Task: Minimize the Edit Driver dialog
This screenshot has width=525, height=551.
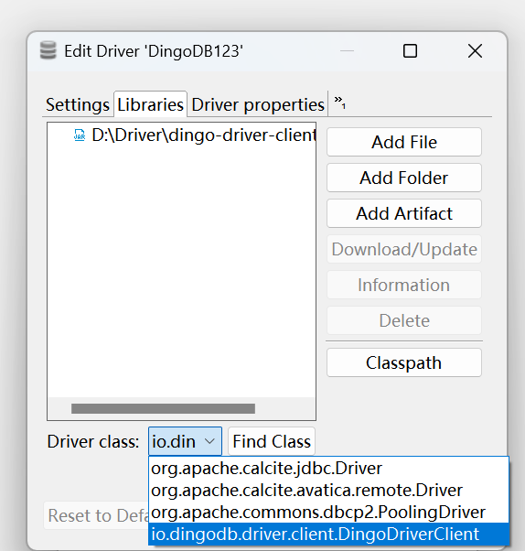Action: [347, 51]
